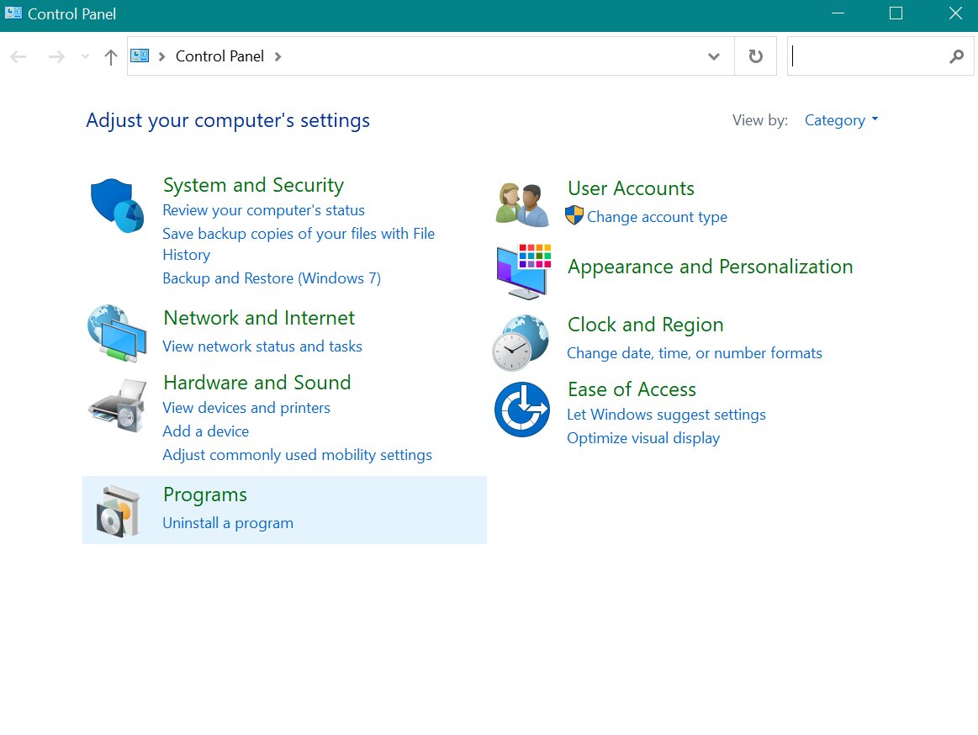
Task: Open Save backup copies with File History
Action: (299, 244)
